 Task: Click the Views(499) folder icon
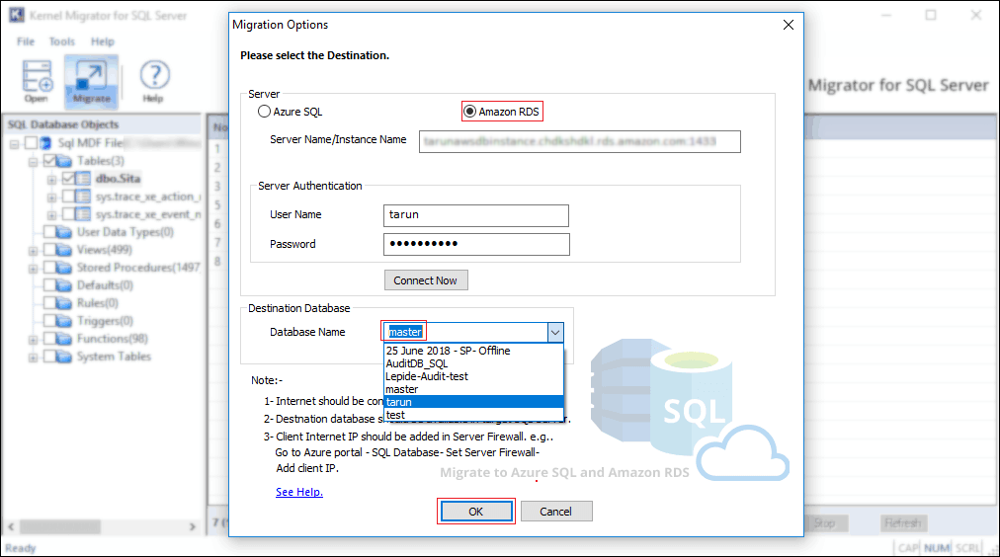pyautogui.click(x=64, y=250)
